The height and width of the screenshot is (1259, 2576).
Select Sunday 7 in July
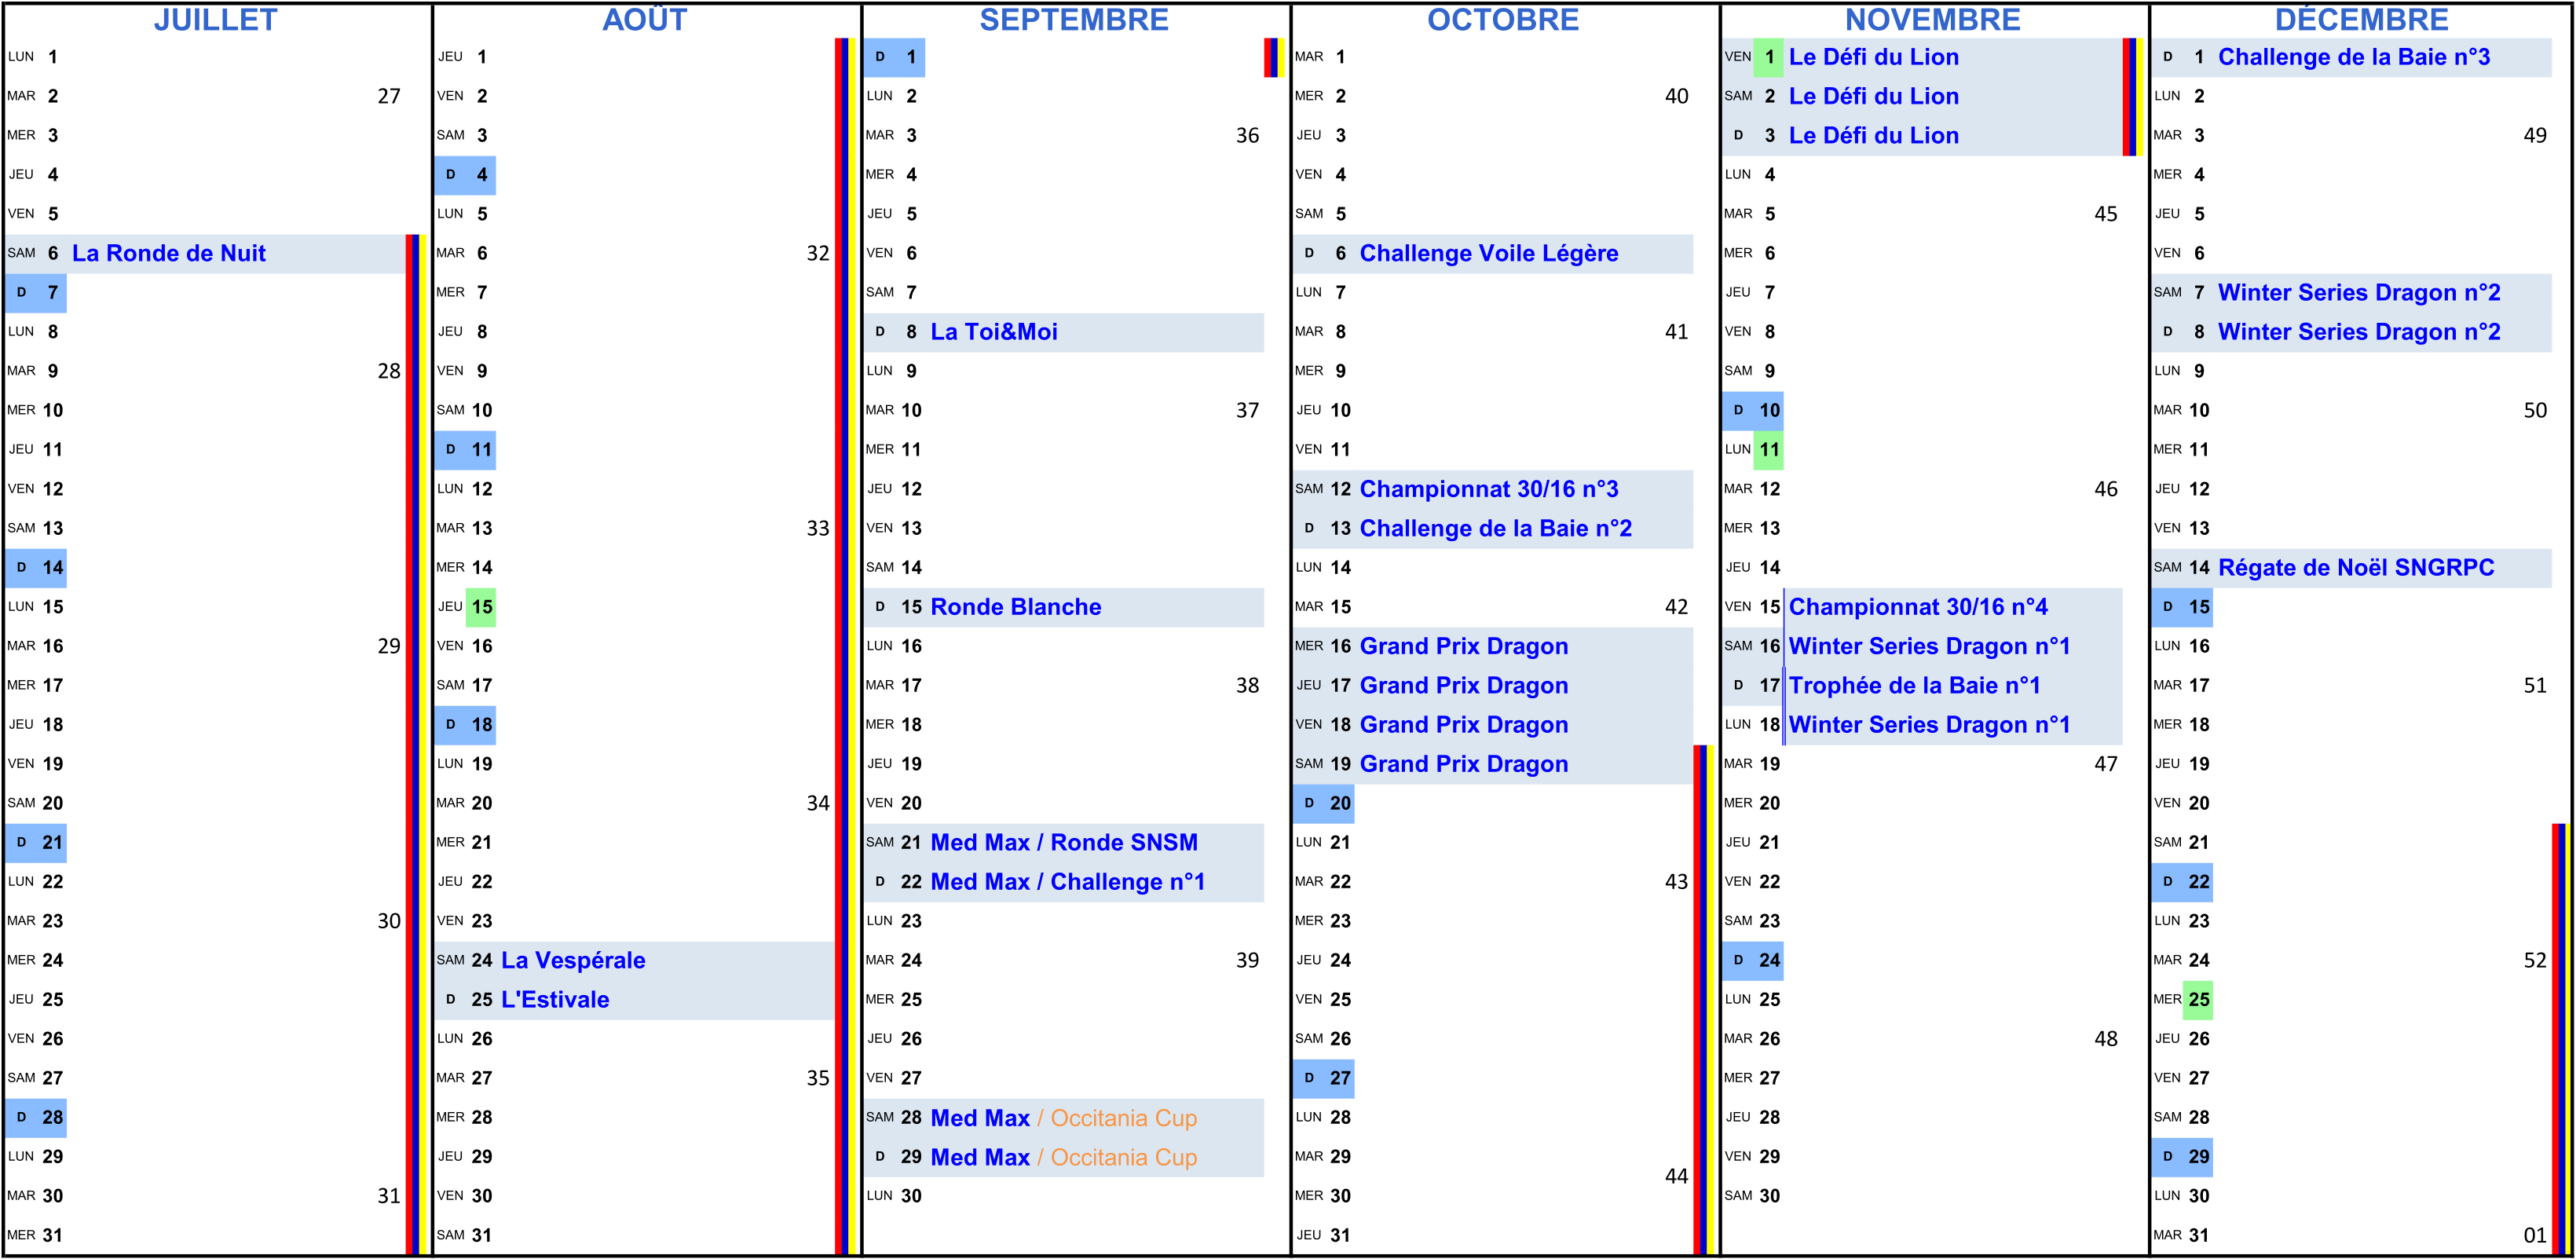click(36, 293)
